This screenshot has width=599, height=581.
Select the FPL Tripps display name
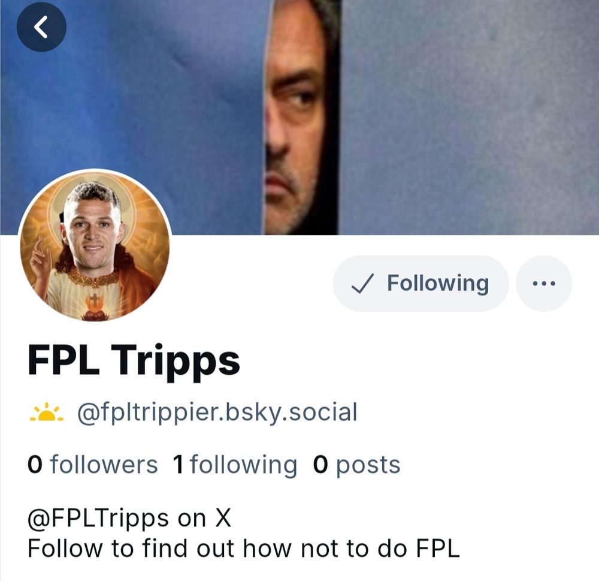point(134,360)
